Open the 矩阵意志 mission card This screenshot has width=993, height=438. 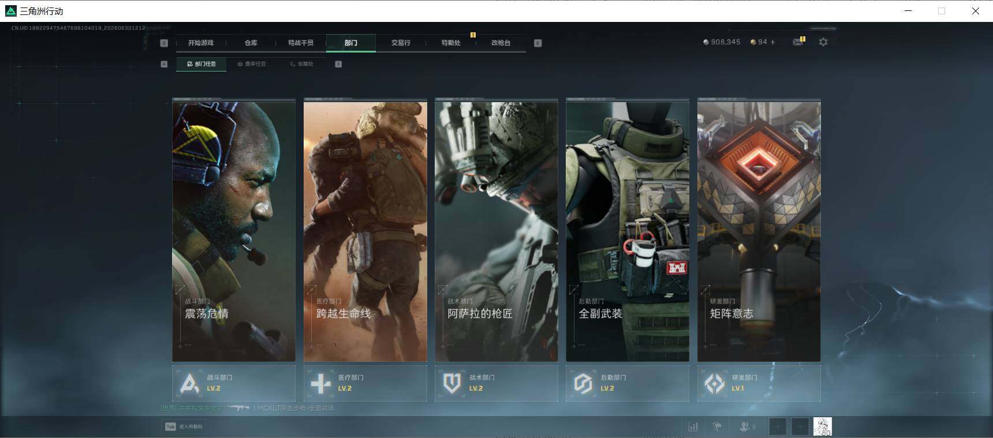(759, 231)
